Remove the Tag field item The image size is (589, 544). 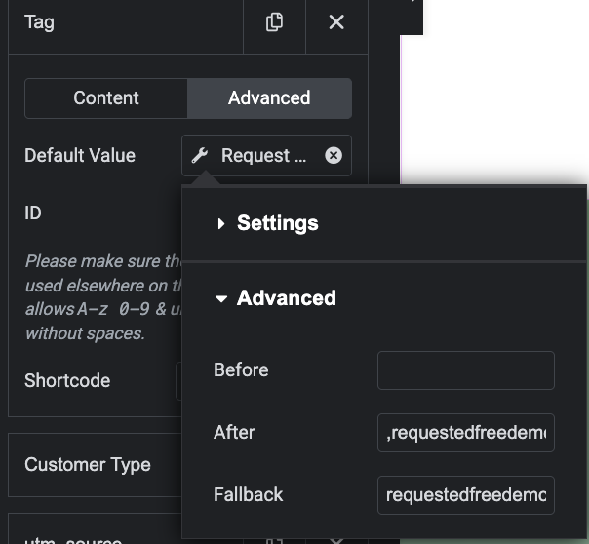pos(336,21)
